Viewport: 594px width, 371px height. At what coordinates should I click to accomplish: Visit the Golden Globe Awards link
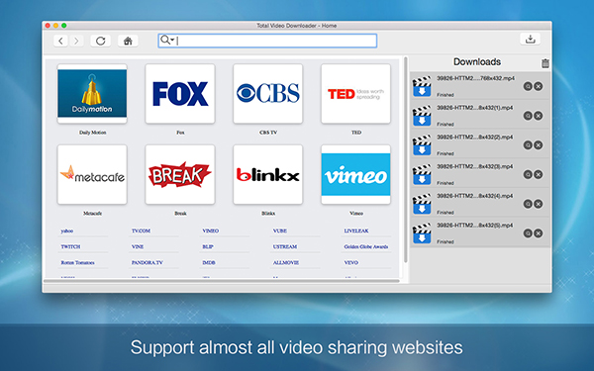pos(366,246)
